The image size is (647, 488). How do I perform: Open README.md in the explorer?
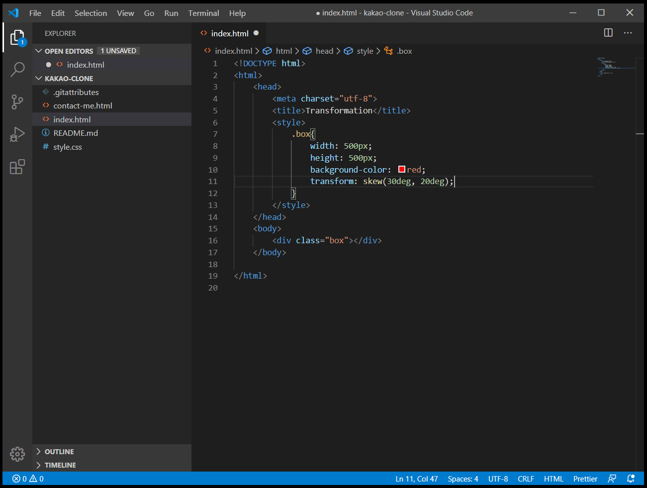[x=112, y=133]
